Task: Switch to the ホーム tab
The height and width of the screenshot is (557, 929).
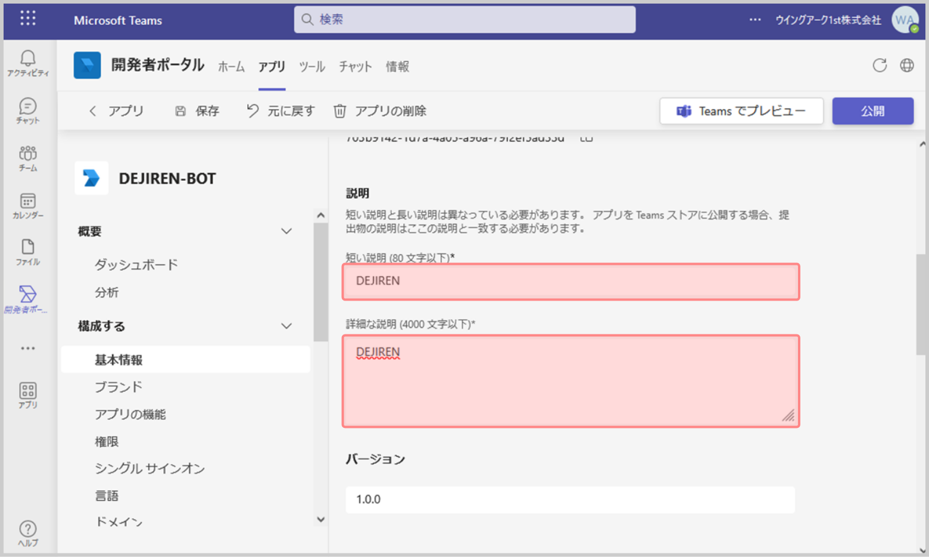Action: (x=231, y=67)
